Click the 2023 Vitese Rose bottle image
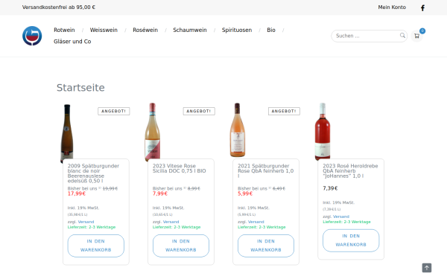The height and width of the screenshot is (279, 447). (x=152, y=132)
